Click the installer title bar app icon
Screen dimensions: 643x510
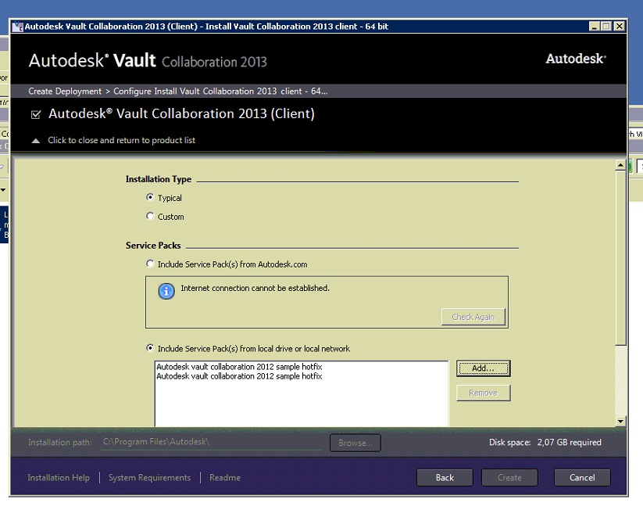(x=17, y=27)
